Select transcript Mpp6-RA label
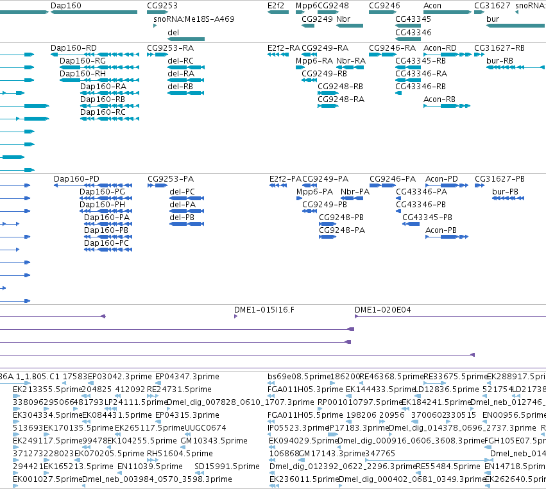Viewport: 546px width, 489px height. pyautogui.click(x=314, y=60)
